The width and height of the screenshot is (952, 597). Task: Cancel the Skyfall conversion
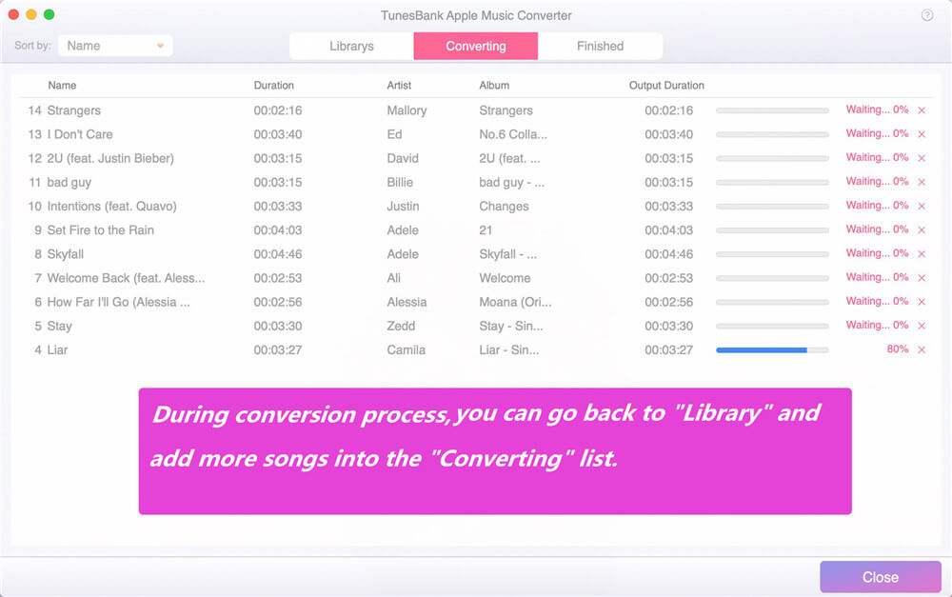point(922,254)
